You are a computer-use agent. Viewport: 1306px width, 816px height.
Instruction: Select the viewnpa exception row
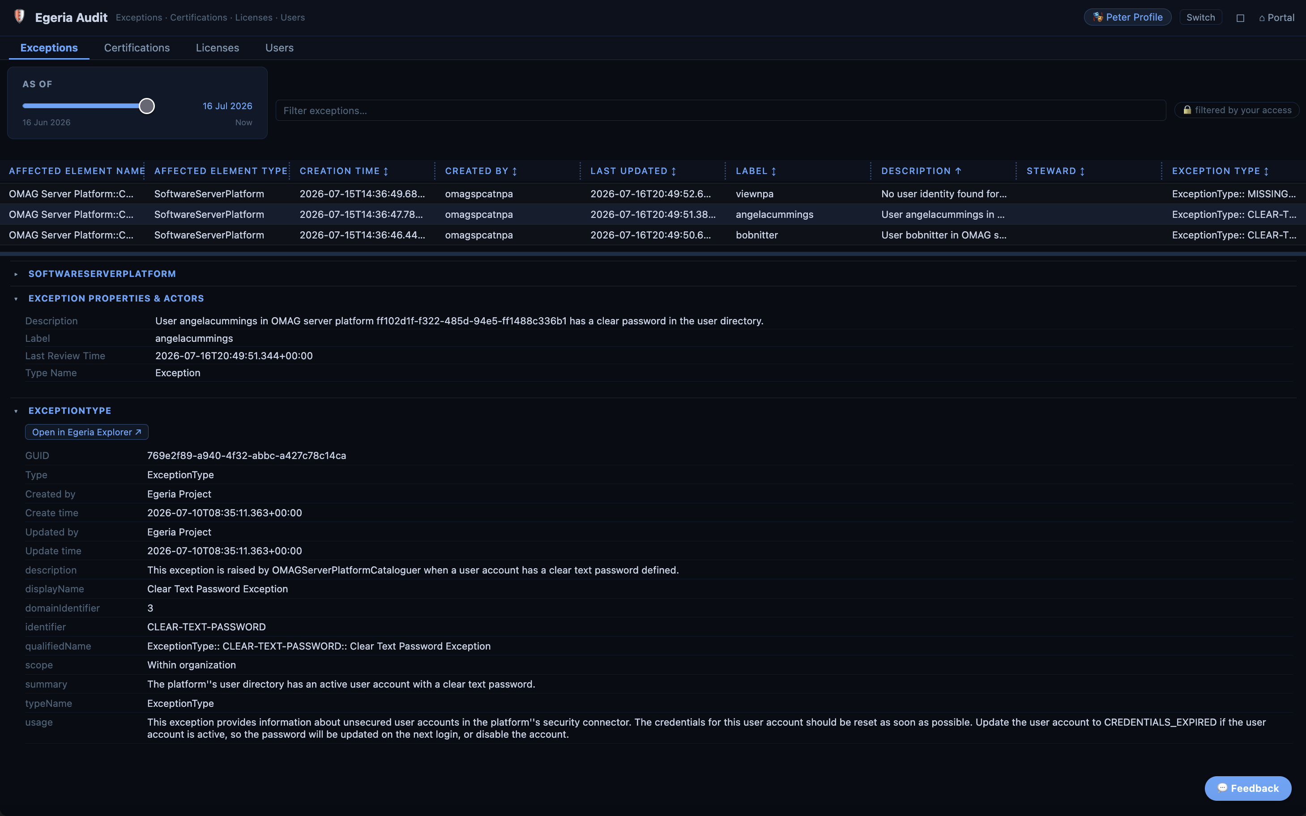(x=653, y=194)
